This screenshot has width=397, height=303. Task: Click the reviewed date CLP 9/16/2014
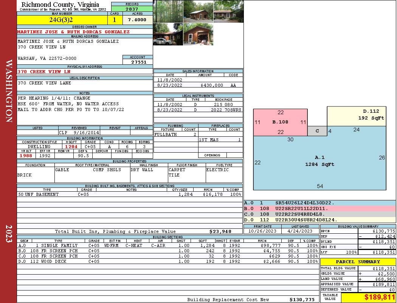point(79,133)
